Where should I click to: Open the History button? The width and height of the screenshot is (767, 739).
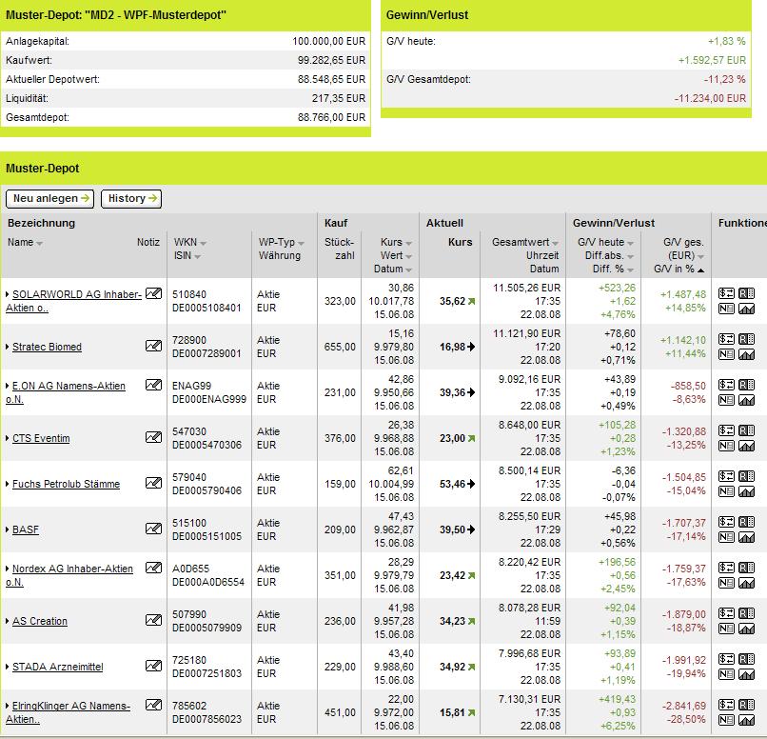pyautogui.click(x=131, y=198)
